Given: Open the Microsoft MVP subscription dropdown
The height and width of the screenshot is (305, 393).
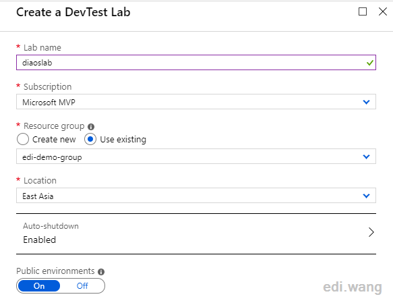Looking at the screenshot, I should tap(196, 102).
